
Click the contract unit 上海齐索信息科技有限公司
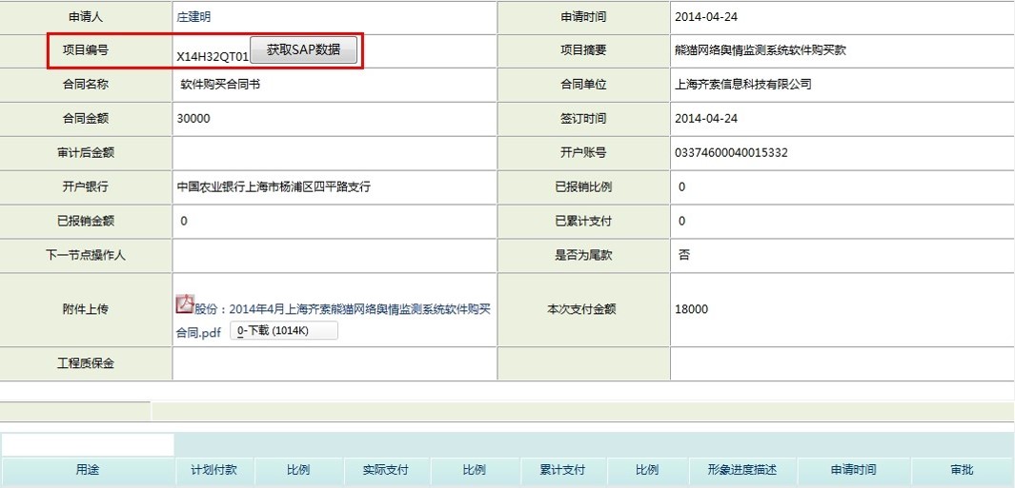(x=742, y=85)
